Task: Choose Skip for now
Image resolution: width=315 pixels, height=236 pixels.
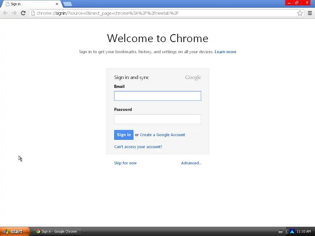Action: [x=126, y=163]
